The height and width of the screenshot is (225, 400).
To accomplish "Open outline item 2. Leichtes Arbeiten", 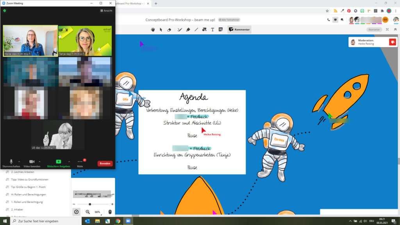I will point(23,172).
